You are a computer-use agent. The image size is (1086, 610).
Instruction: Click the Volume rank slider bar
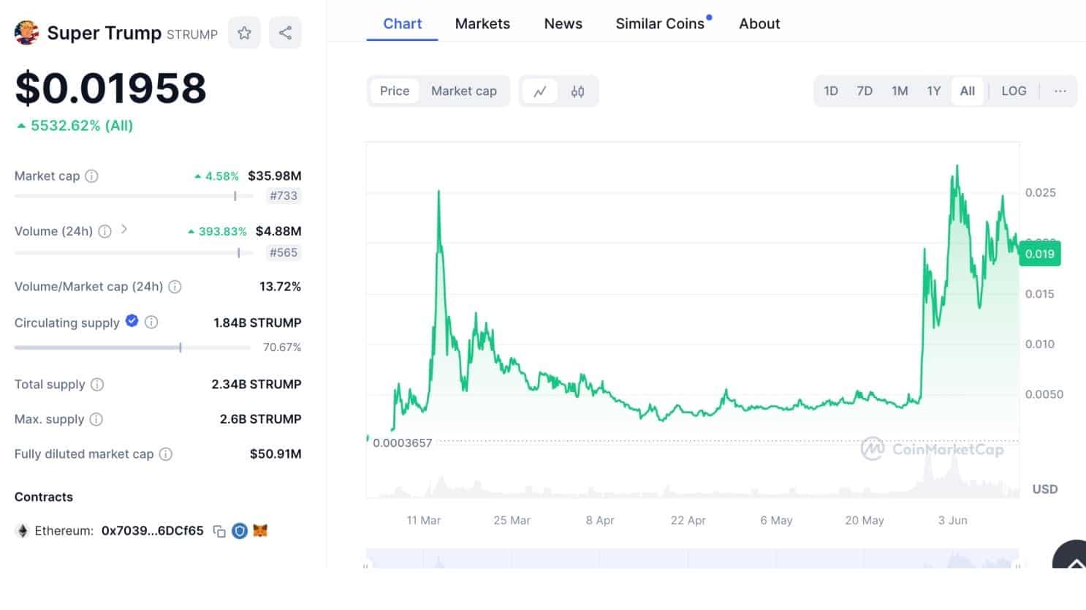pos(134,253)
